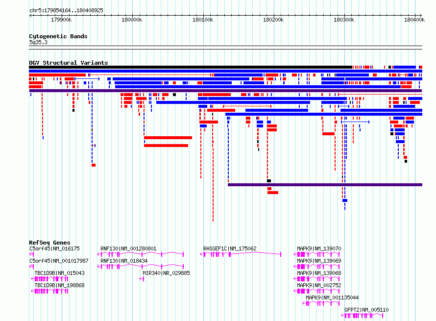The image size is (436, 321).
Task: Select the 179900k ruler mark
Action: coord(61,20)
